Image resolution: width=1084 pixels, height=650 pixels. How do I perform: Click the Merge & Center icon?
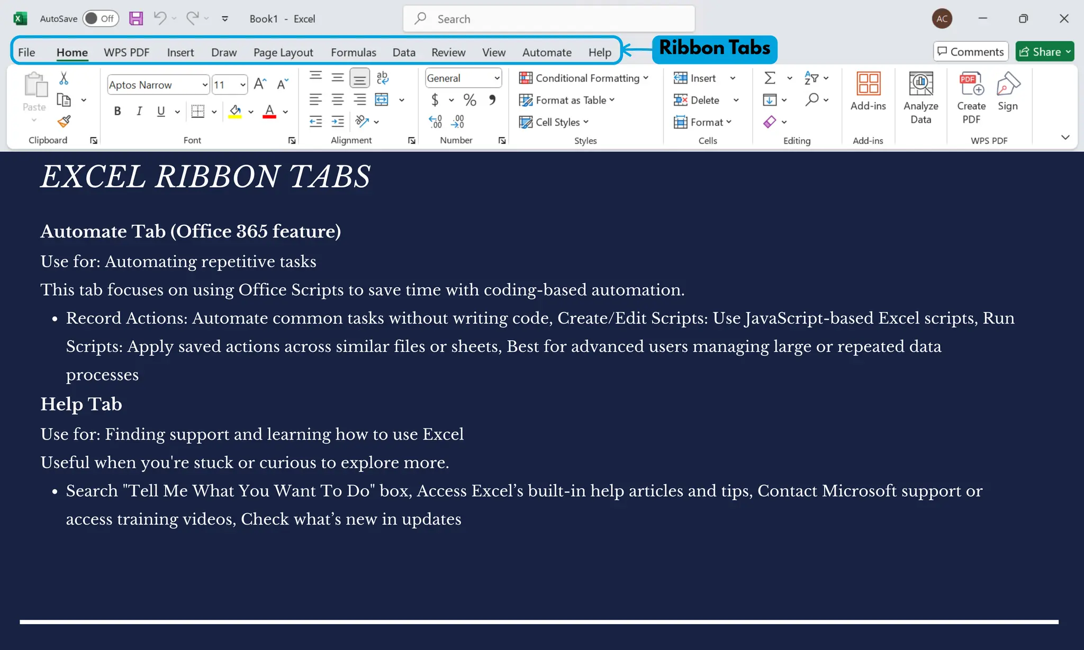coord(382,99)
